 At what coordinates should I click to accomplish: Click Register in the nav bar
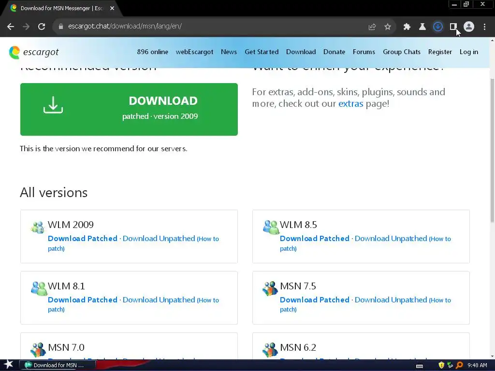[x=440, y=52]
